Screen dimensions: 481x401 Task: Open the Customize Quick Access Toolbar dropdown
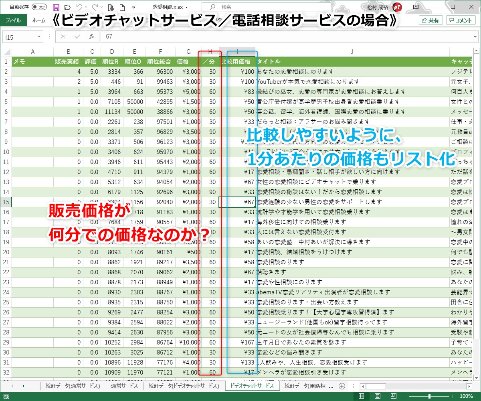coord(133,7)
